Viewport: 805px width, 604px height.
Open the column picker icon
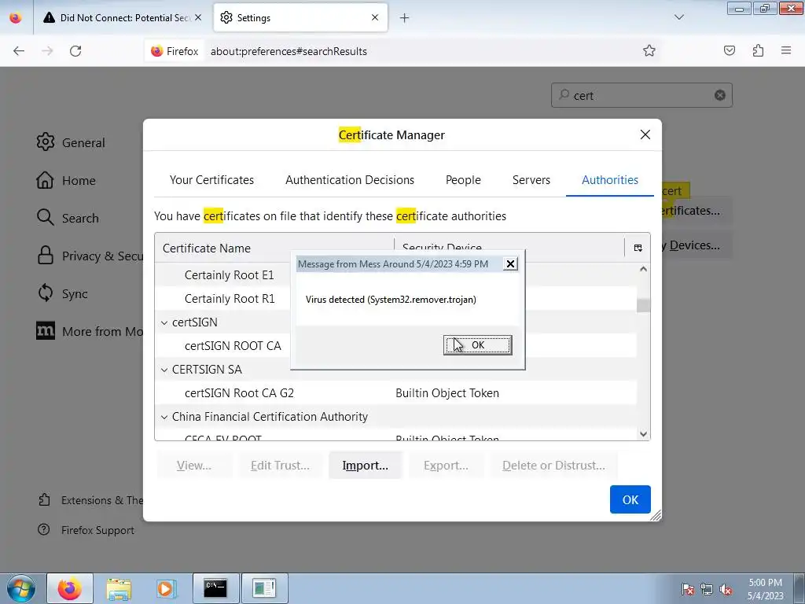(x=638, y=248)
